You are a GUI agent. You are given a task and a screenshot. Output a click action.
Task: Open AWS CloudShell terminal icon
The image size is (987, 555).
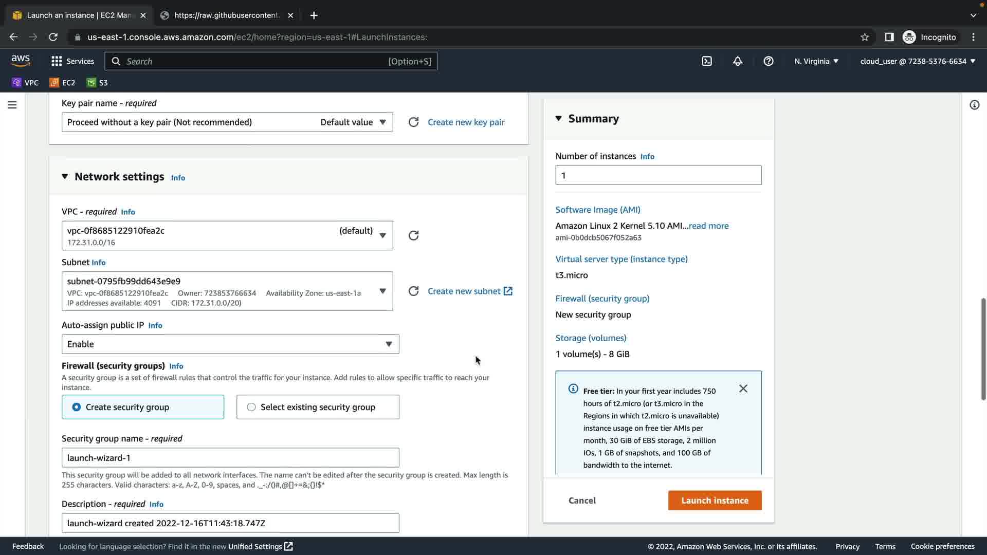pos(707,61)
